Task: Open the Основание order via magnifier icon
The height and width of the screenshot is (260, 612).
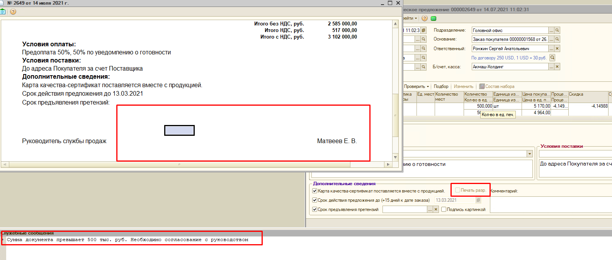Action: click(x=557, y=39)
